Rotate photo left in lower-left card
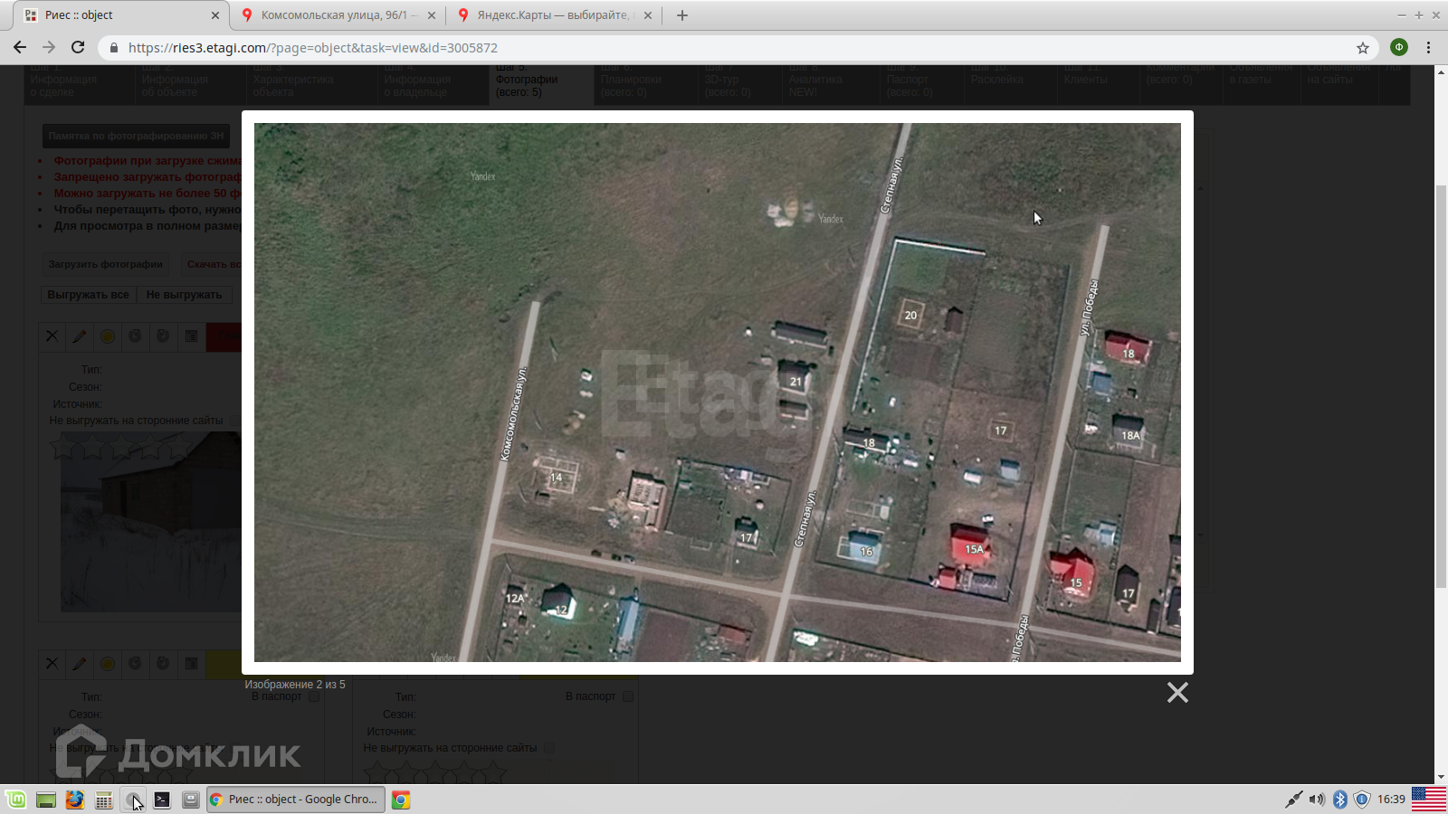 coord(135,664)
